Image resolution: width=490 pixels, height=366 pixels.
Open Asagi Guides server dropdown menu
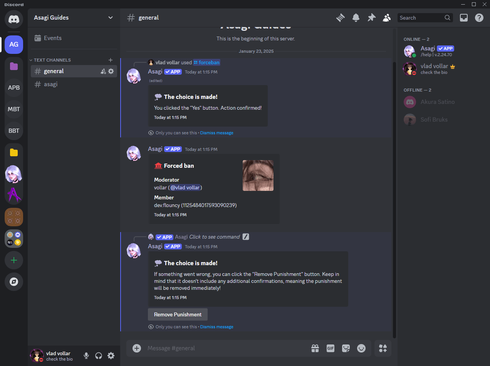[x=111, y=18]
